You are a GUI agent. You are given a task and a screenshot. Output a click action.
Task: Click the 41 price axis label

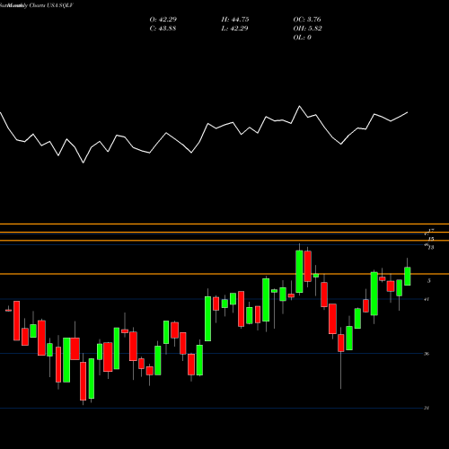(x=427, y=299)
